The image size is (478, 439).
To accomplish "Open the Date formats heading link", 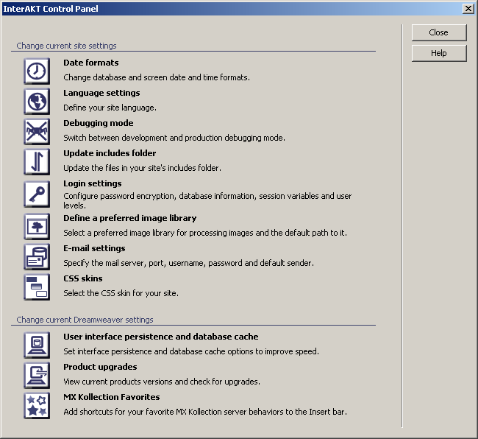I will tap(90, 63).
